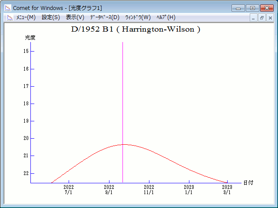Image resolution: width=278 pixels, height=208 pixels.
Task: Click the magnitude 15 axis label
Action: pos(26,51)
